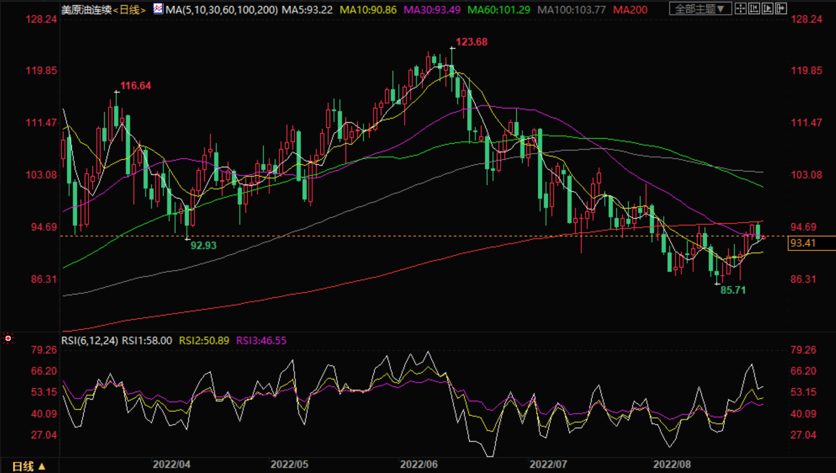Open the 全部主题 dropdown
Screen dimensions: 836x473
tap(700, 9)
